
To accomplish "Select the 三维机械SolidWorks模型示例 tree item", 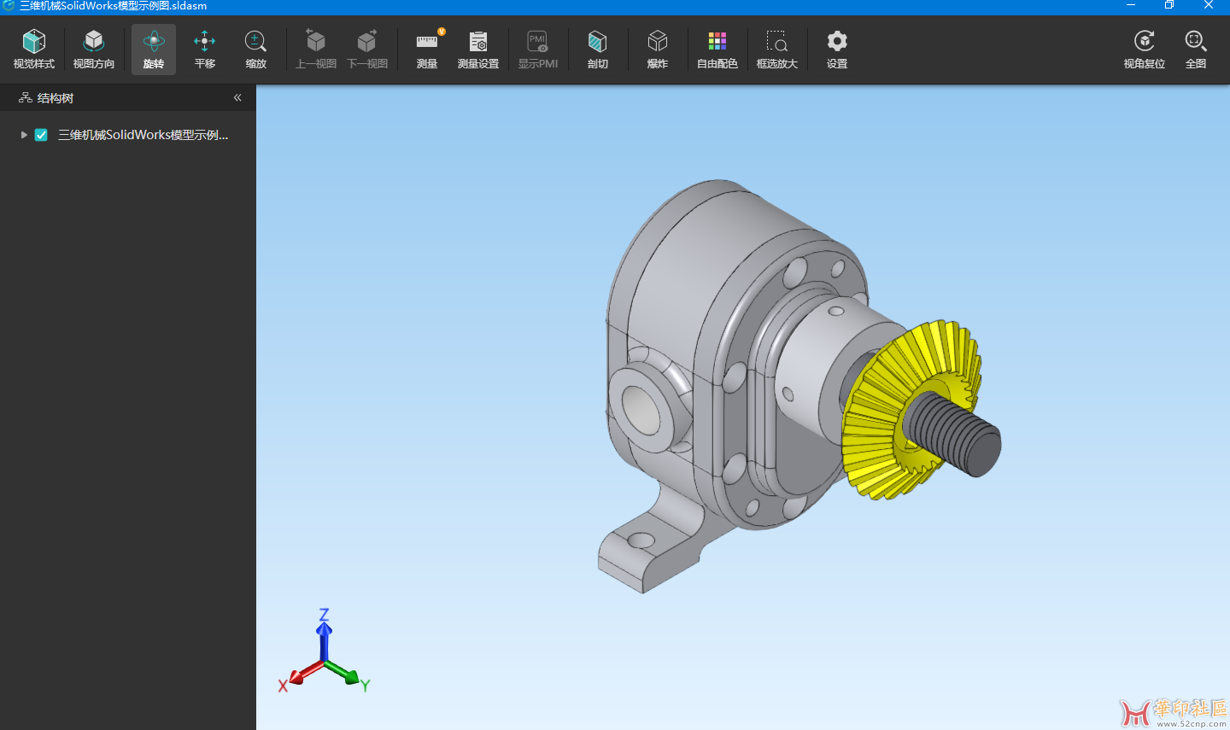I will pos(143,135).
